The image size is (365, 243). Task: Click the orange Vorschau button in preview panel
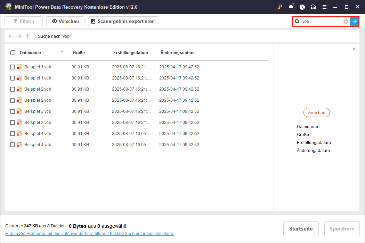pyautogui.click(x=316, y=112)
